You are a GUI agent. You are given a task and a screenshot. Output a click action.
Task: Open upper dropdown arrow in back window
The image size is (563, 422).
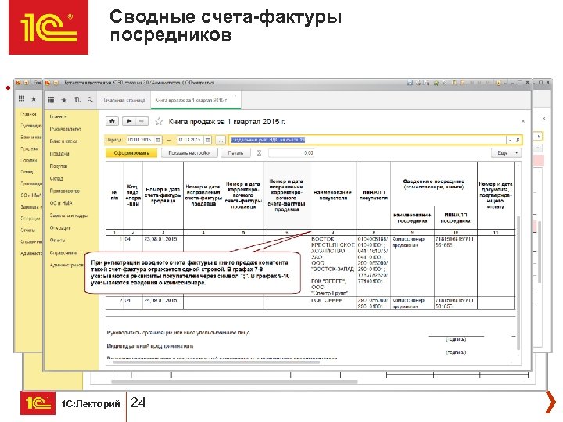pyautogui.click(x=538, y=137)
